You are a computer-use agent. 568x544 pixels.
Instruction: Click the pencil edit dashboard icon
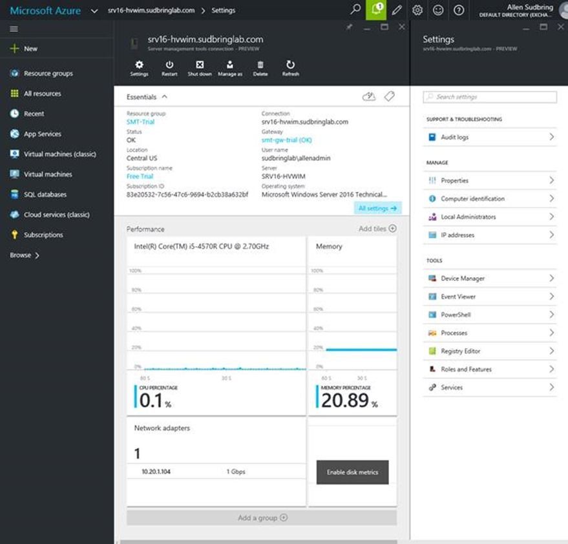pyautogui.click(x=397, y=10)
